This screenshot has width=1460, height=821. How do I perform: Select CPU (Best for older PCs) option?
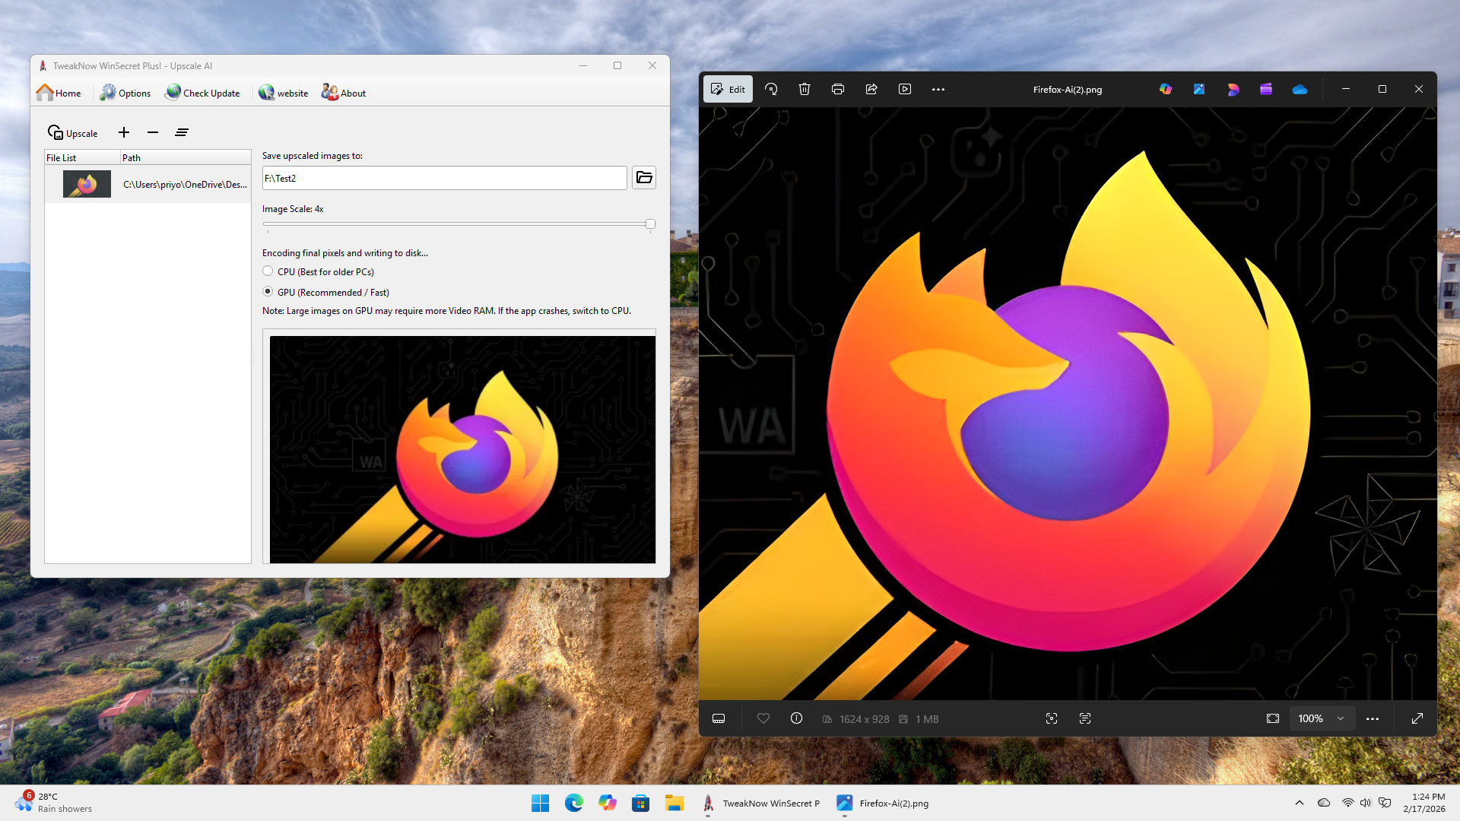(268, 271)
